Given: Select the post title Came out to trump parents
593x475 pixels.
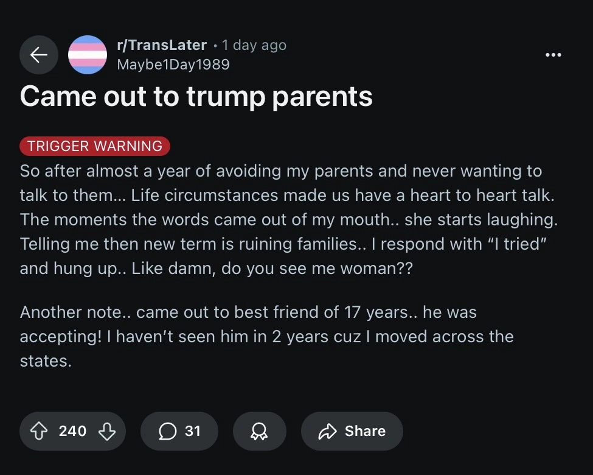Looking at the screenshot, I should (x=196, y=97).
